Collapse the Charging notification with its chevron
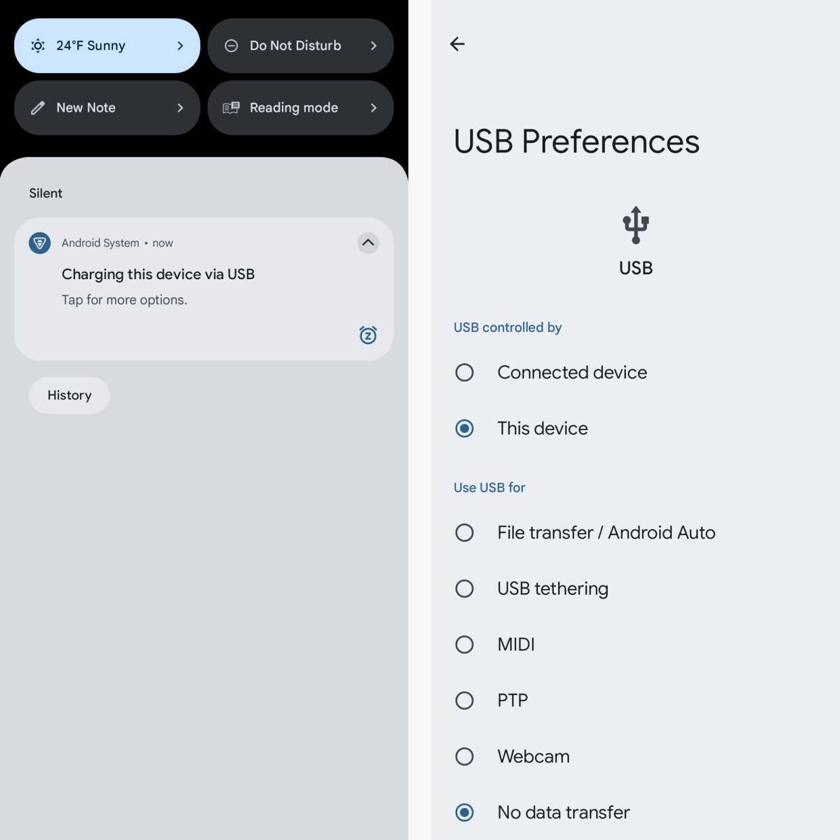This screenshot has width=840, height=840. click(368, 243)
